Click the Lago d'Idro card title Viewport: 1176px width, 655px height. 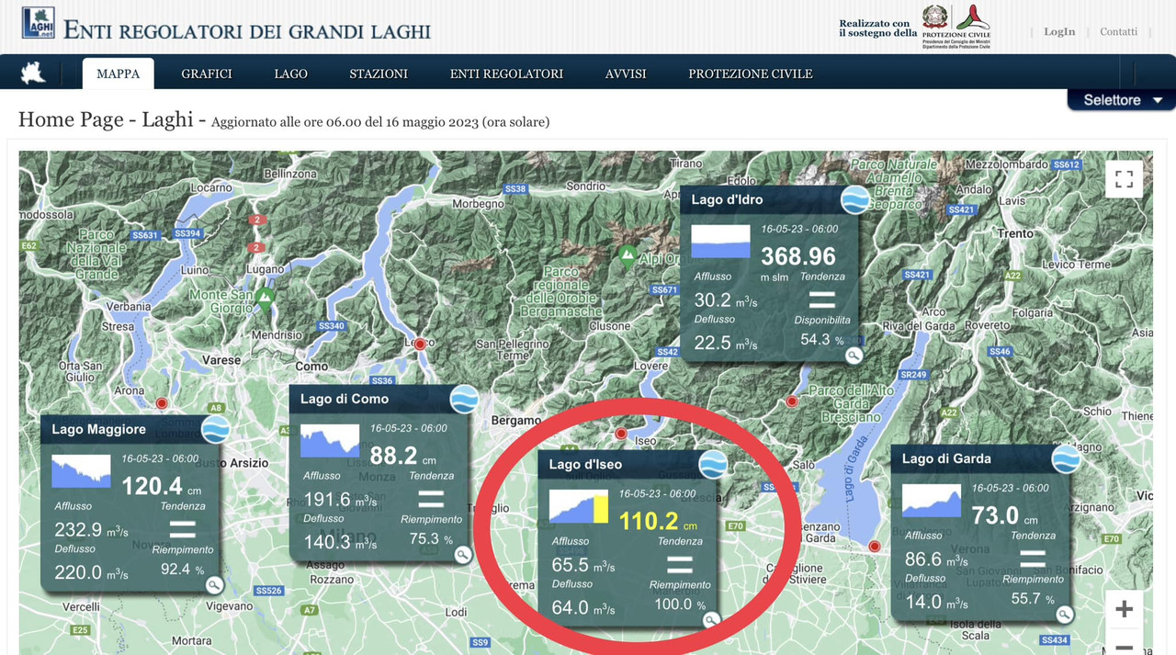(x=727, y=199)
